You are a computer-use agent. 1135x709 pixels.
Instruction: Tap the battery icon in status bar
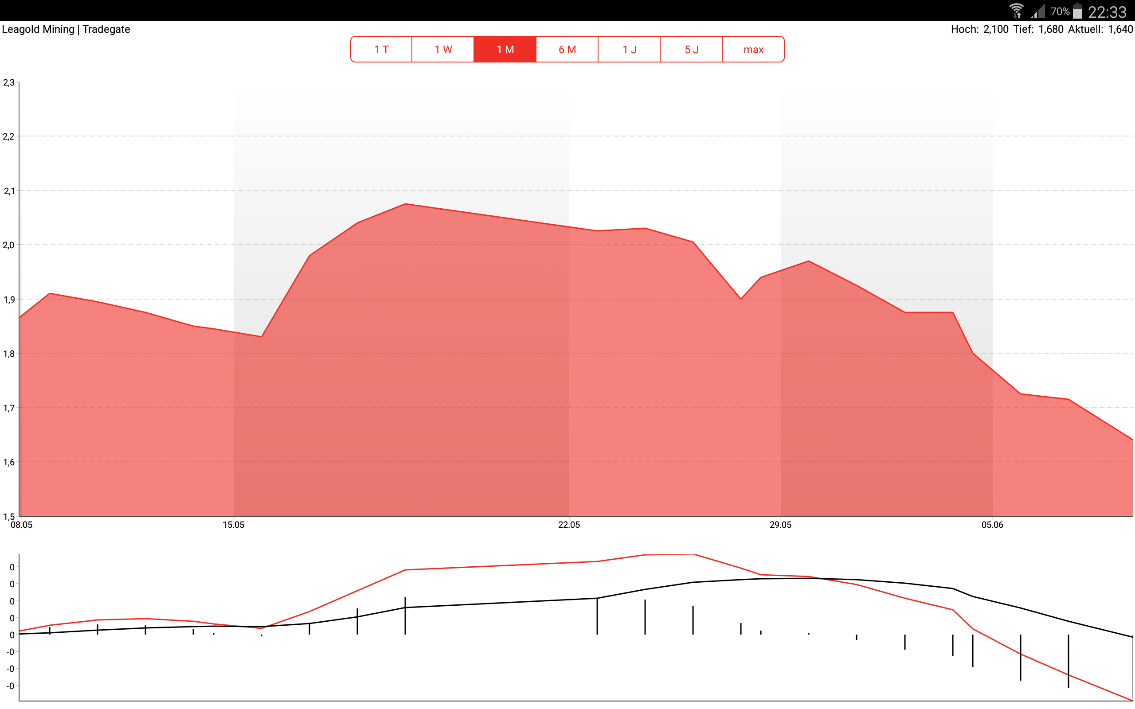coord(1078,11)
